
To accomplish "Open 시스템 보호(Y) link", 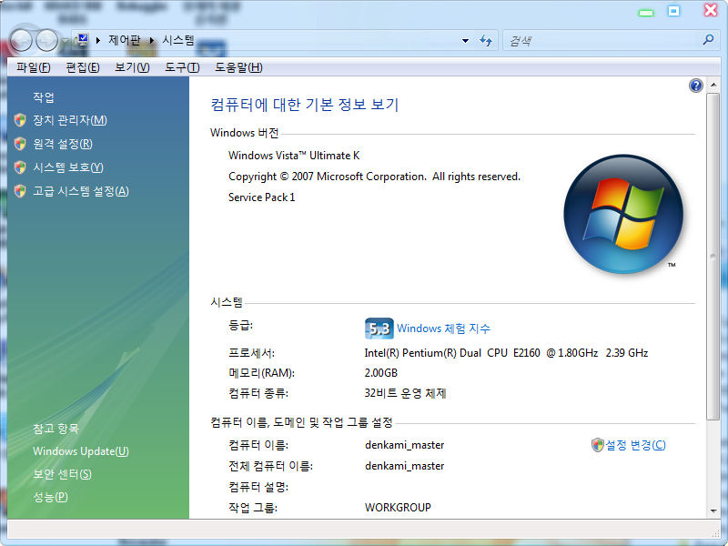I will click(67, 167).
